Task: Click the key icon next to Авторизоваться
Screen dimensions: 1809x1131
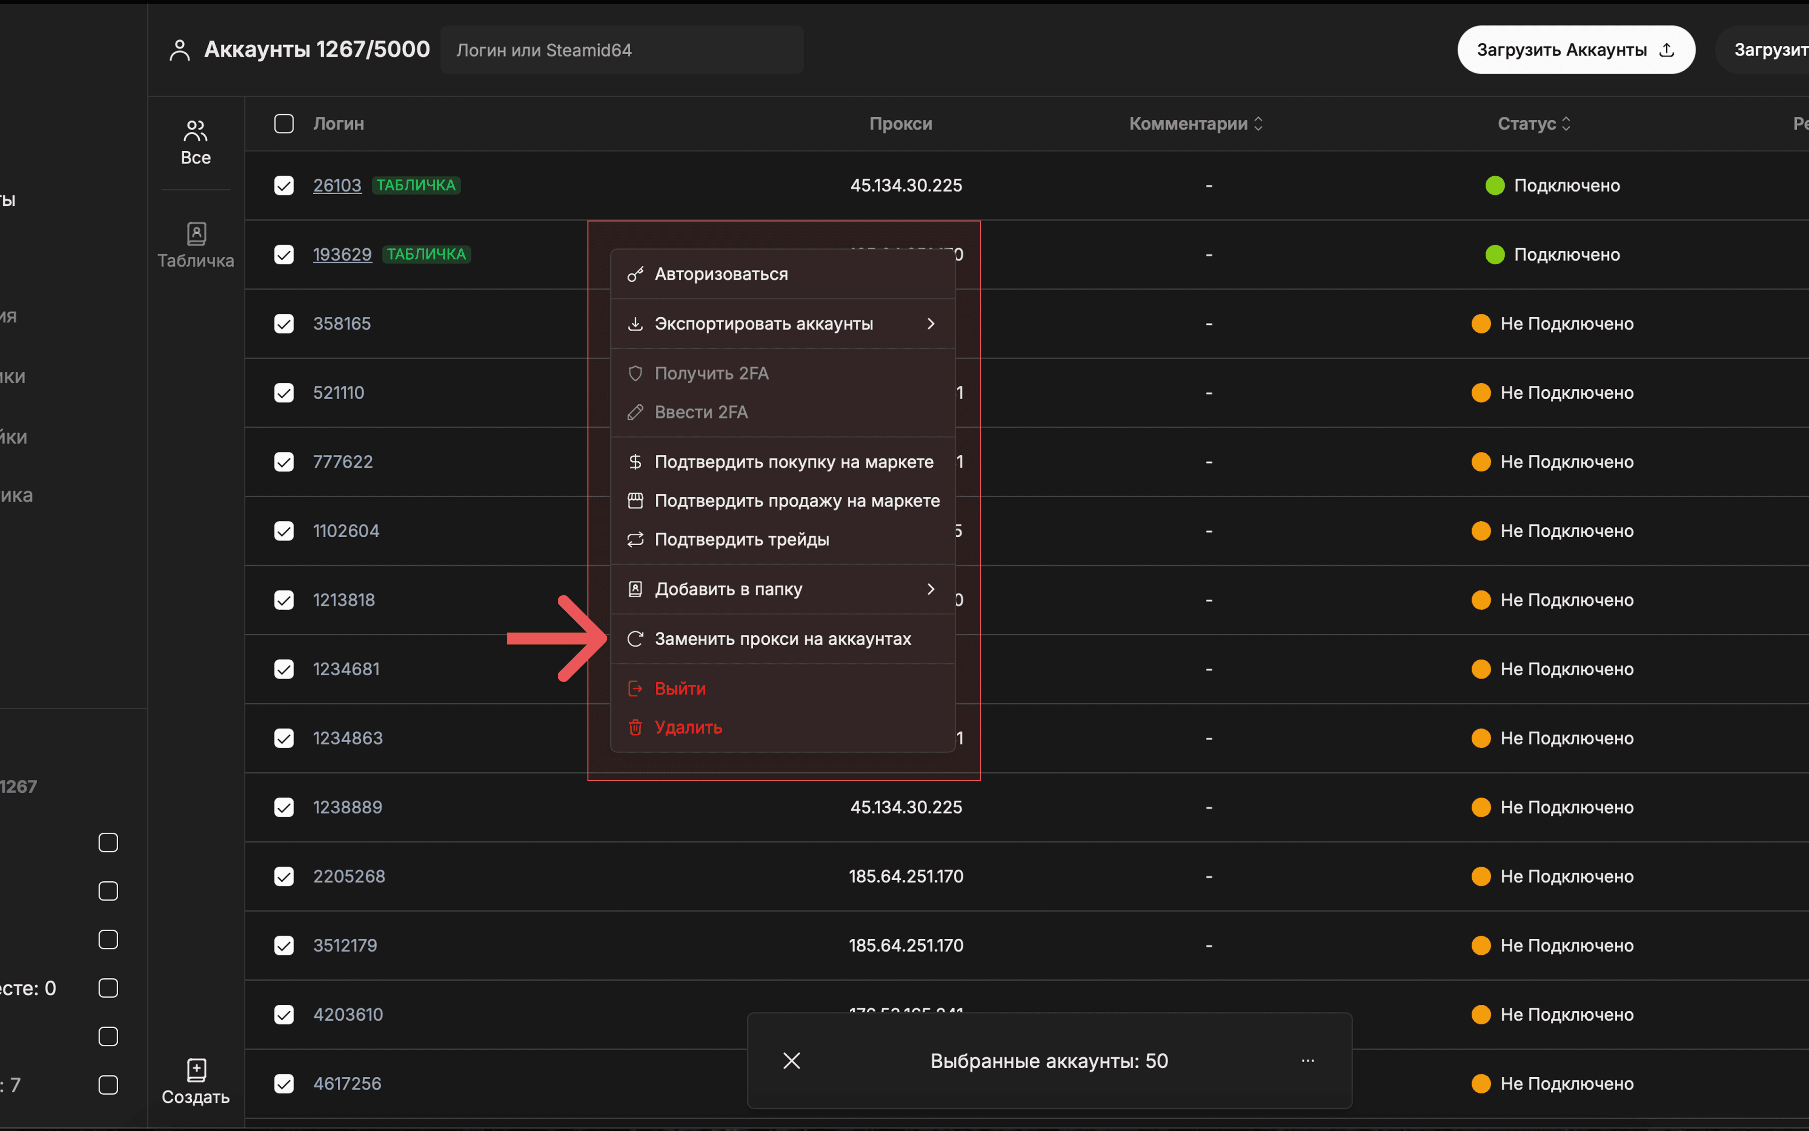Action: coord(636,274)
